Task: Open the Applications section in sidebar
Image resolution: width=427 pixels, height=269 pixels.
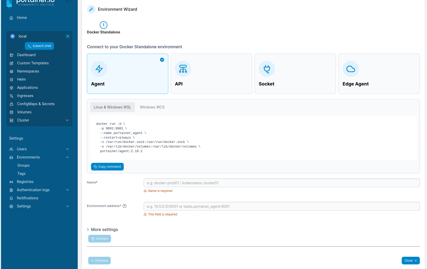Action: [x=27, y=88]
